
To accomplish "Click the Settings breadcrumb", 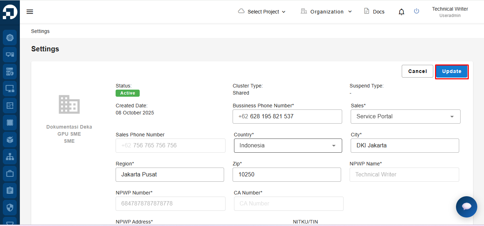I will tap(40, 31).
